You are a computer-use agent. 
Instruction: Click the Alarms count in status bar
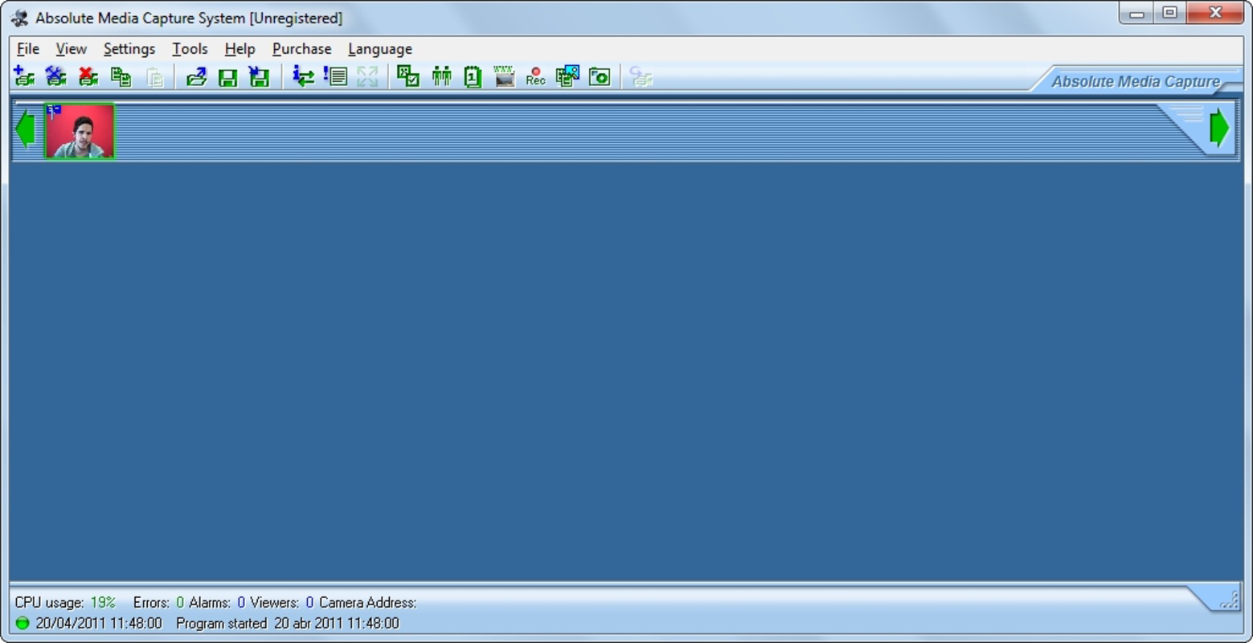coord(241,602)
